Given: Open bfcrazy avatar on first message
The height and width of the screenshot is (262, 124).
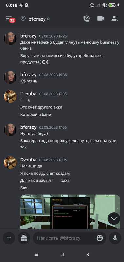Looking at the screenshot, I should (10, 39).
